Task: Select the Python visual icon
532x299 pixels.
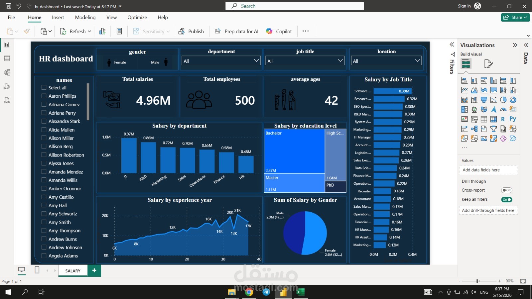Action: tap(513, 119)
